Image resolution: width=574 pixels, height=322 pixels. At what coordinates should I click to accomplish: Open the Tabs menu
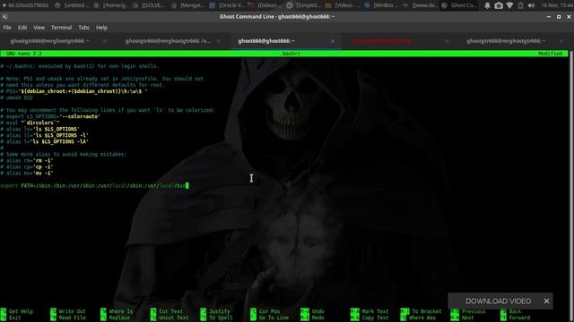coord(83,28)
